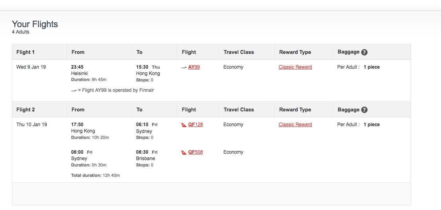Click the Qantas logo beside QF508
Image resolution: width=441 pixels, height=210 pixels.
[x=184, y=153]
